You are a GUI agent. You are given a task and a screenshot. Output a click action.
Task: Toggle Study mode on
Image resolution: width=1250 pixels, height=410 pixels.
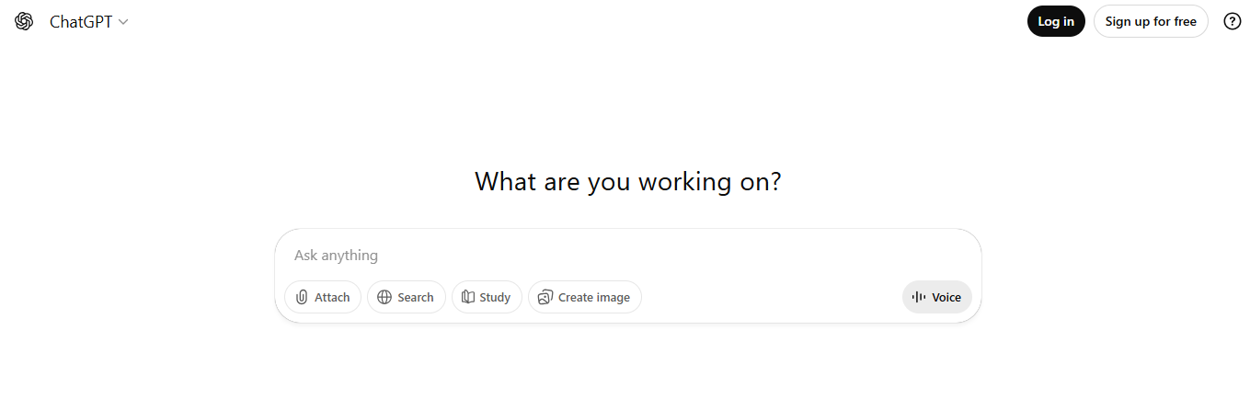[495, 297]
